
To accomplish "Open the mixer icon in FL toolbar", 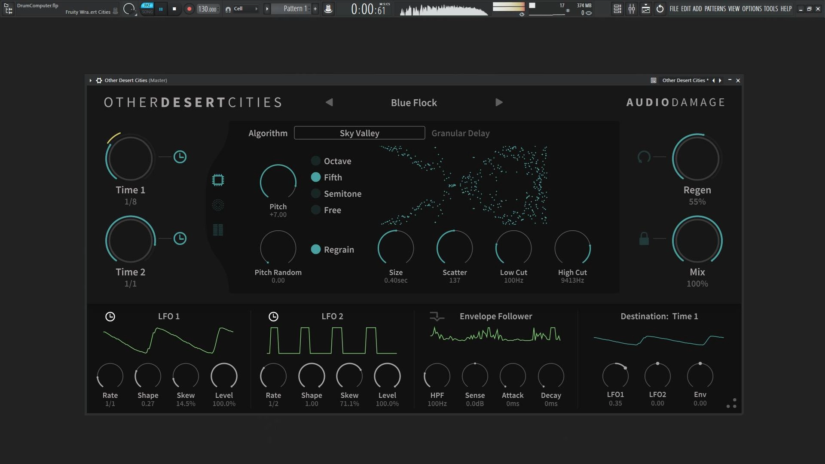I will pyautogui.click(x=632, y=9).
